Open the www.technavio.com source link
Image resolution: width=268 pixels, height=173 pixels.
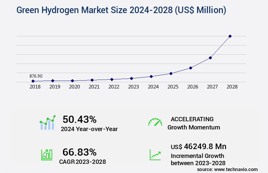235,169
